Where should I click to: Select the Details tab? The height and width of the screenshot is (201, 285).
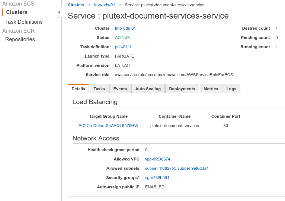coord(78,89)
